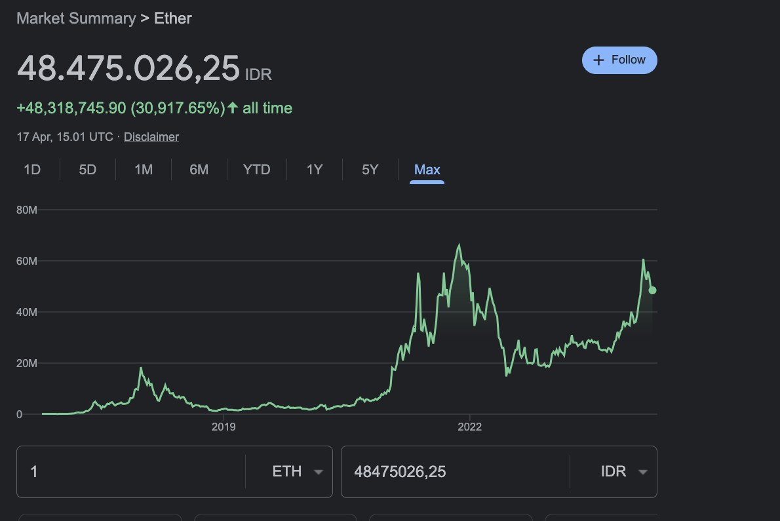The image size is (780, 521).
Task: Click the ETH amount input field
Action: 131,472
